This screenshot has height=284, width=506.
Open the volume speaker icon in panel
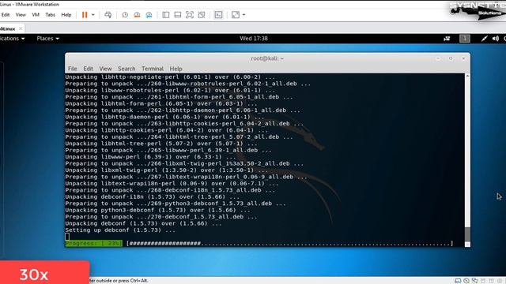pyautogui.click(x=496, y=39)
